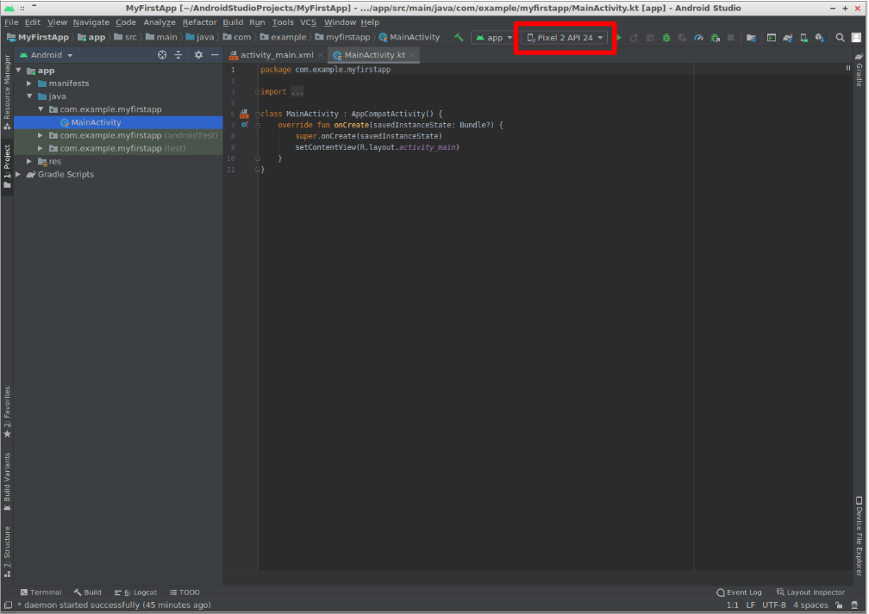
Task: Toggle the 6: Logcat tool window
Action: click(136, 592)
